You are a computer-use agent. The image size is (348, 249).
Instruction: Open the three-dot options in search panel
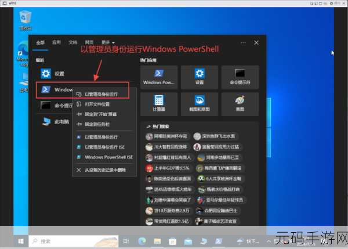(x=243, y=42)
